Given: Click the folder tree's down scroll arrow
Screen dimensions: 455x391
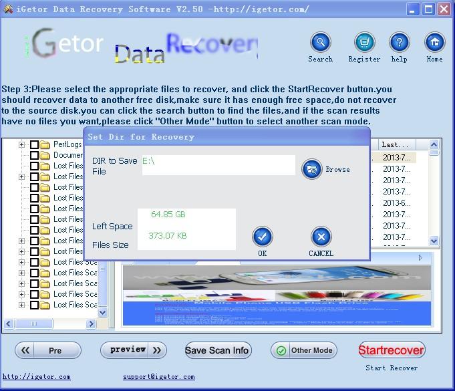Looking at the screenshot, I should click(103, 312).
